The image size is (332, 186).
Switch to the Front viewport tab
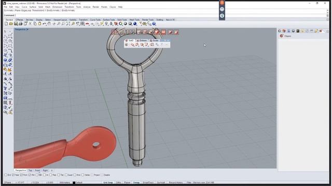pyautogui.click(x=37, y=171)
